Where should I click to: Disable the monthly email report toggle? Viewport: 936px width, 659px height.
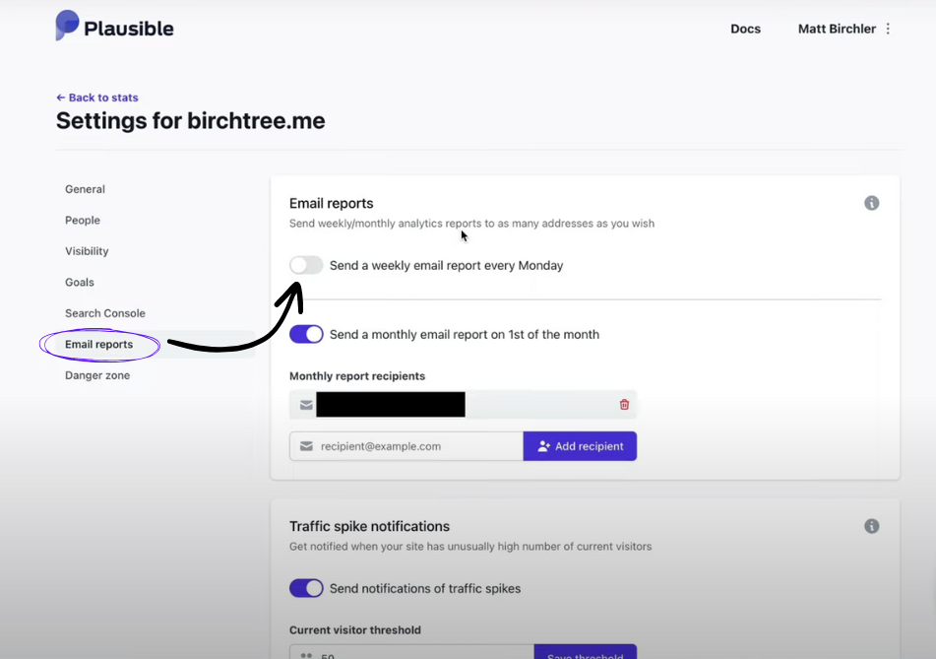pos(306,334)
